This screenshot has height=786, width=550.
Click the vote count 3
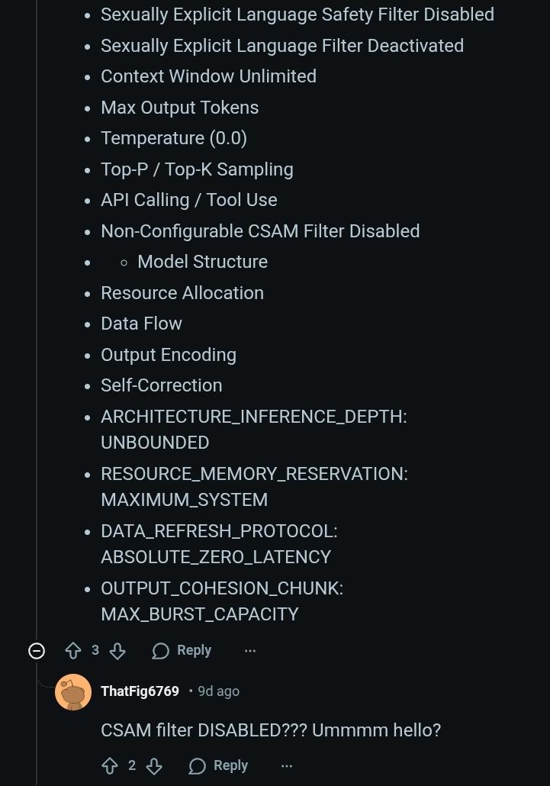95,651
